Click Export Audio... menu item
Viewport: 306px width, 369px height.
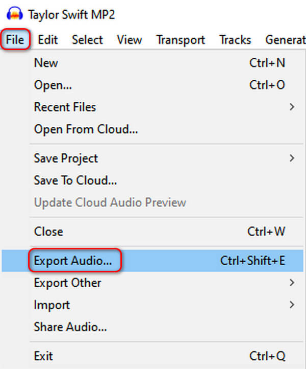73,261
